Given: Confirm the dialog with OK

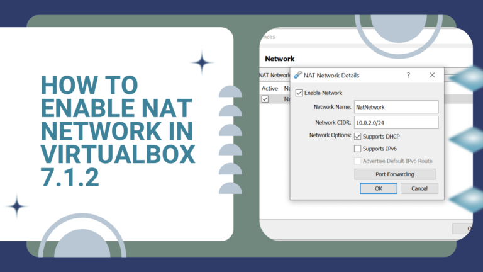Looking at the screenshot, I should coord(378,188).
